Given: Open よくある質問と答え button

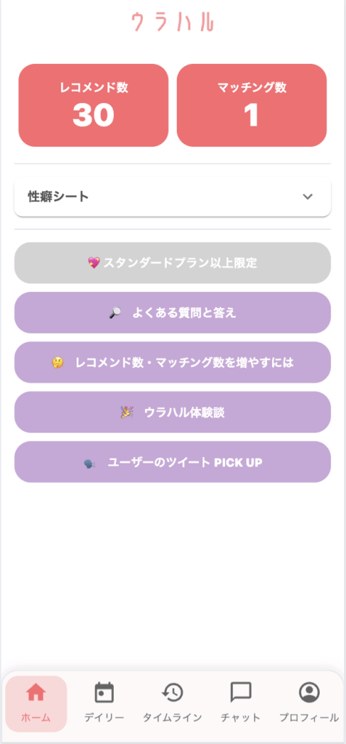Looking at the screenshot, I should coord(173,312).
